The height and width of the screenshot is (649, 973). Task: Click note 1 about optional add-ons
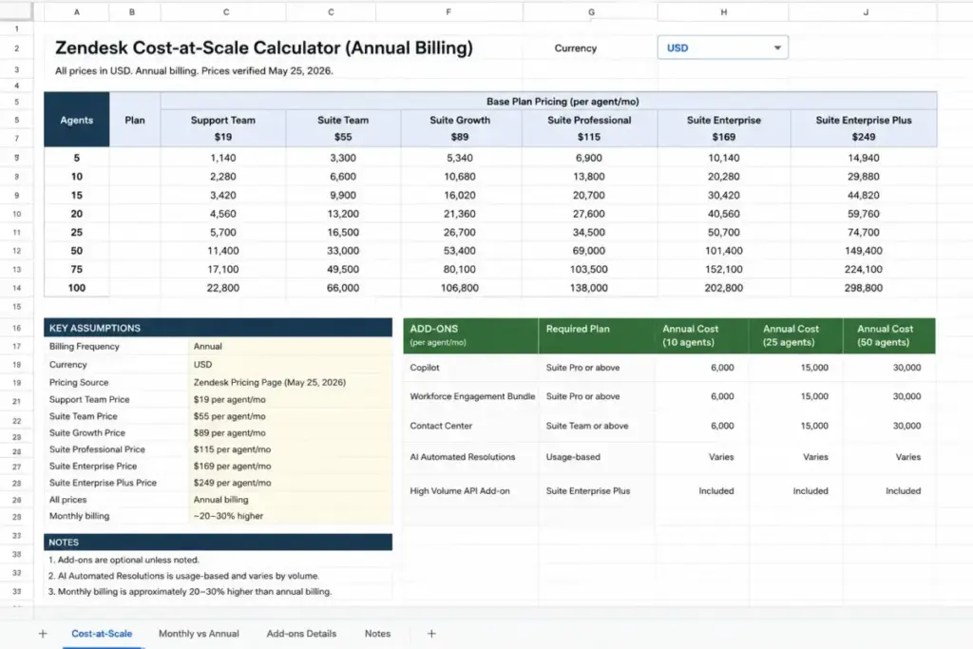pos(124,560)
